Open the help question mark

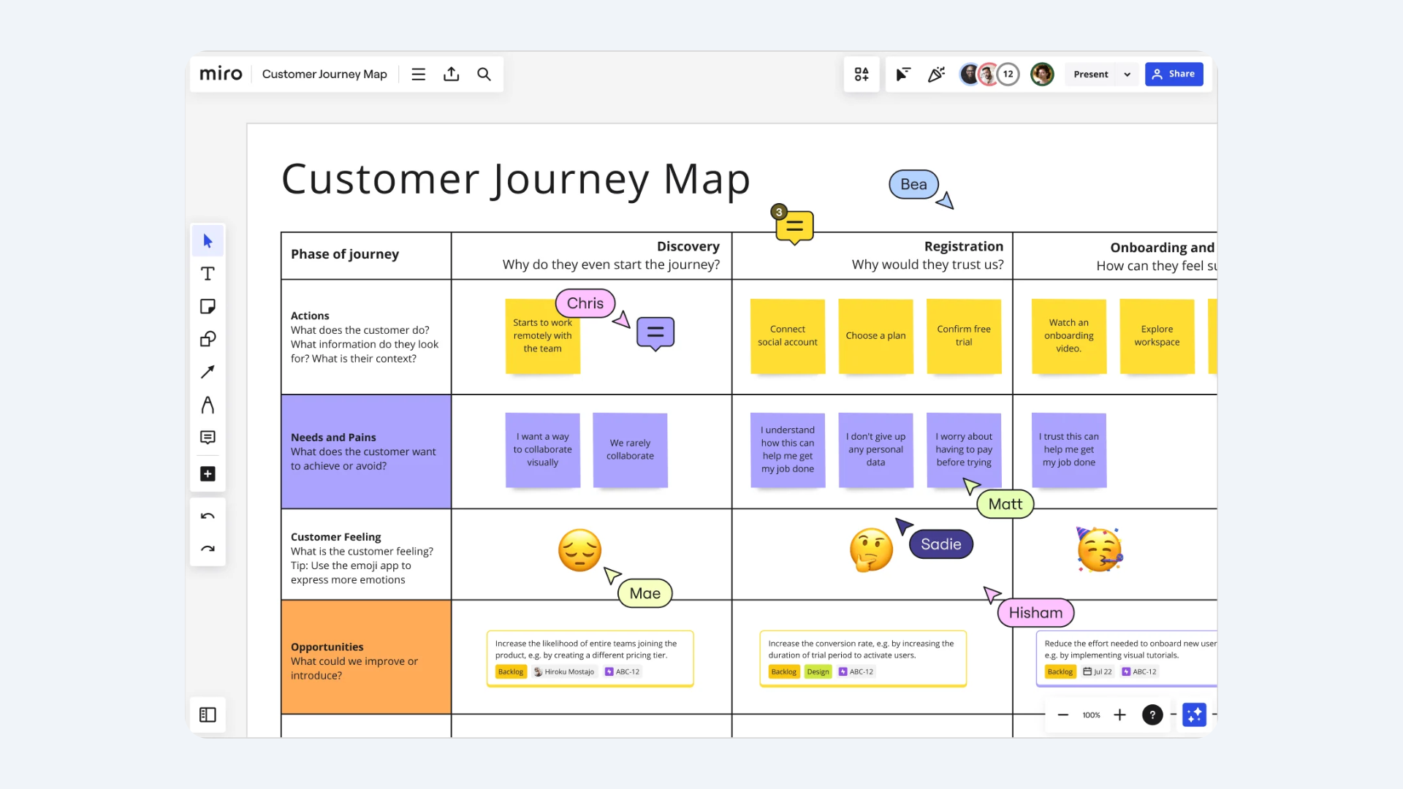click(1152, 714)
